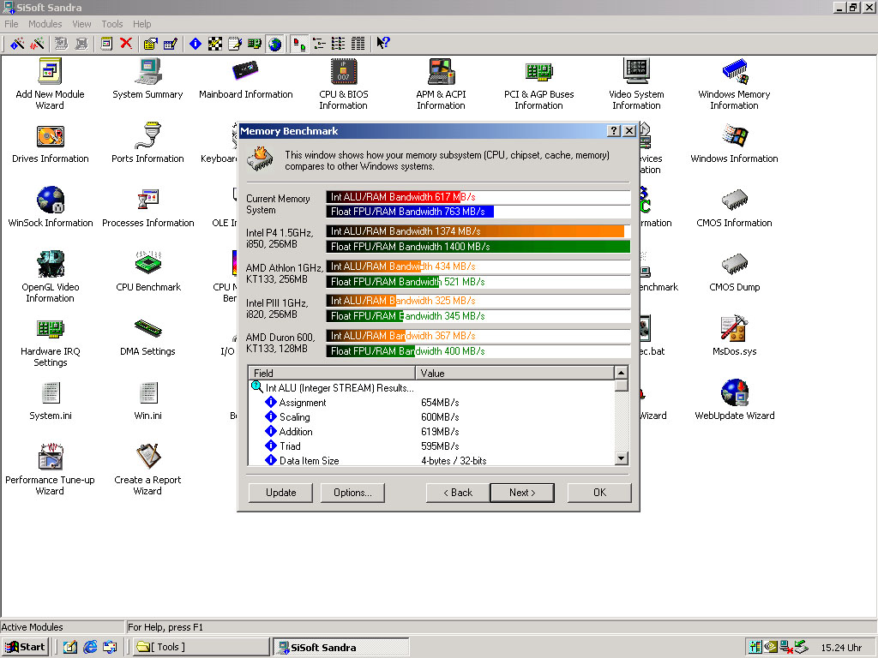Open the Tools menu
The width and height of the screenshot is (878, 658).
112,24
